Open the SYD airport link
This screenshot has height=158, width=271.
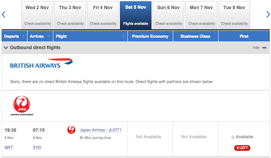37,148
